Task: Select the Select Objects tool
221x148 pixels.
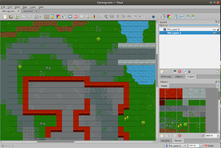Action: click(100, 17)
